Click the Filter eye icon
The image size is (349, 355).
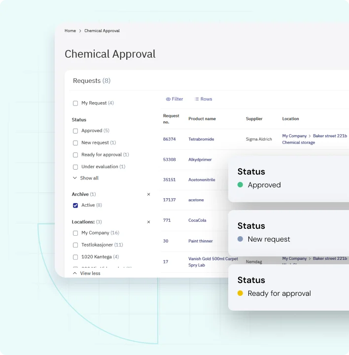point(168,99)
